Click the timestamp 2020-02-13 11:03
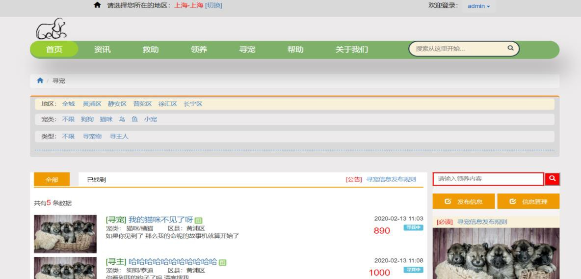 tap(398, 219)
